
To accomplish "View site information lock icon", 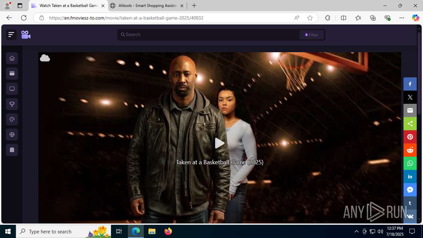I will 41,18.
